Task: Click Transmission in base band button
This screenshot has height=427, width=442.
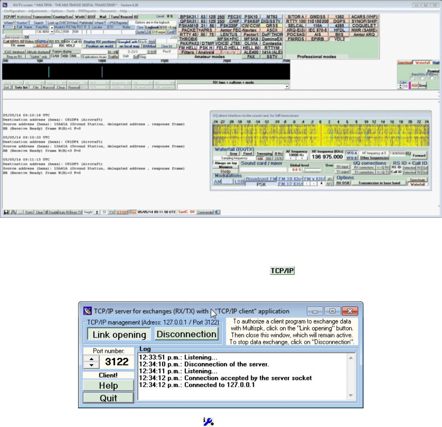Action: (379, 183)
